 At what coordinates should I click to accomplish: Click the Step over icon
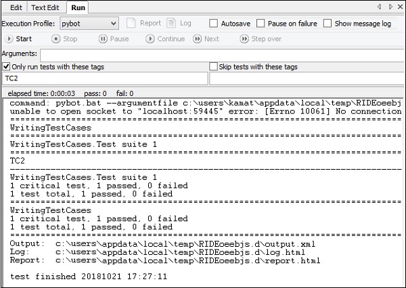click(x=244, y=39)
